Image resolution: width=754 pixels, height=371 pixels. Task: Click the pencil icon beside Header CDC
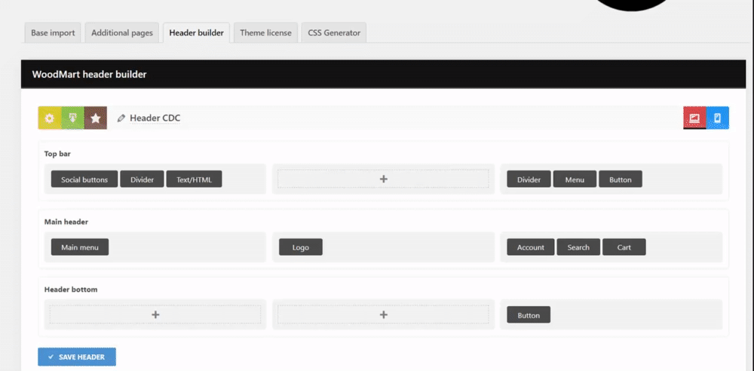click(x=121, y=118)
